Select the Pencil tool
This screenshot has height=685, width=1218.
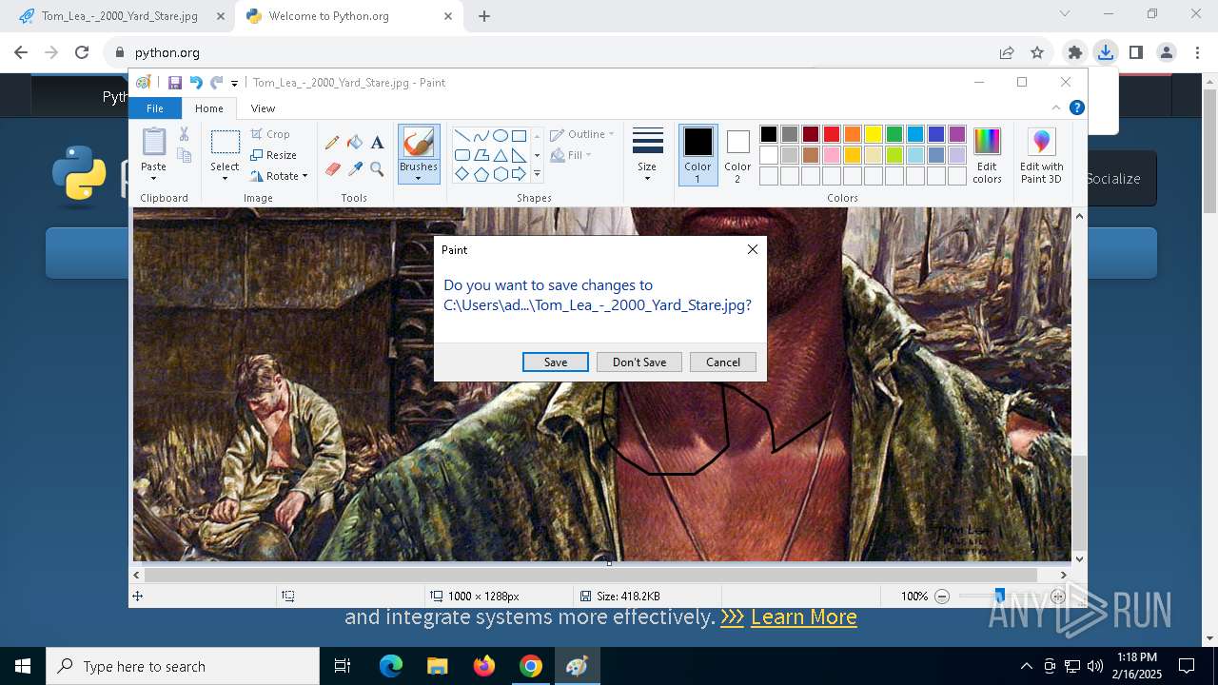(x=332, y=143)
